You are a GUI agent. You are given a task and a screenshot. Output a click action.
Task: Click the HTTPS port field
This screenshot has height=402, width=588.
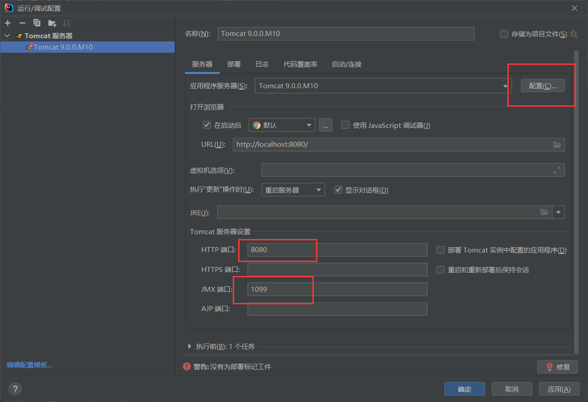[337, 270]
